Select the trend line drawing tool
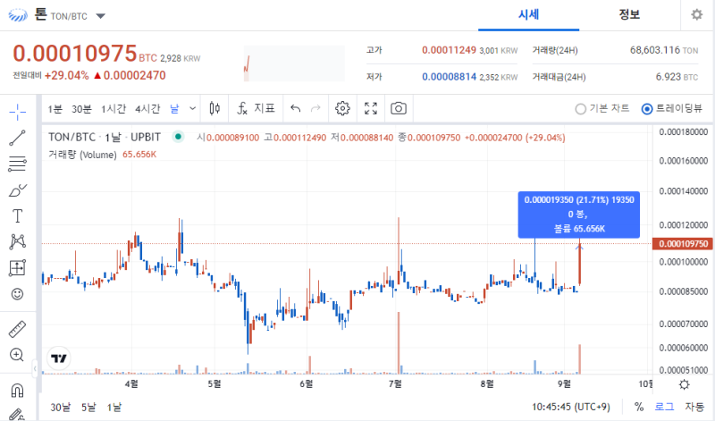 (17, 138)
